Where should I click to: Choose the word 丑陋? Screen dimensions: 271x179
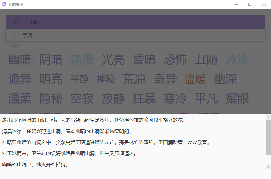tap(206, 59)
